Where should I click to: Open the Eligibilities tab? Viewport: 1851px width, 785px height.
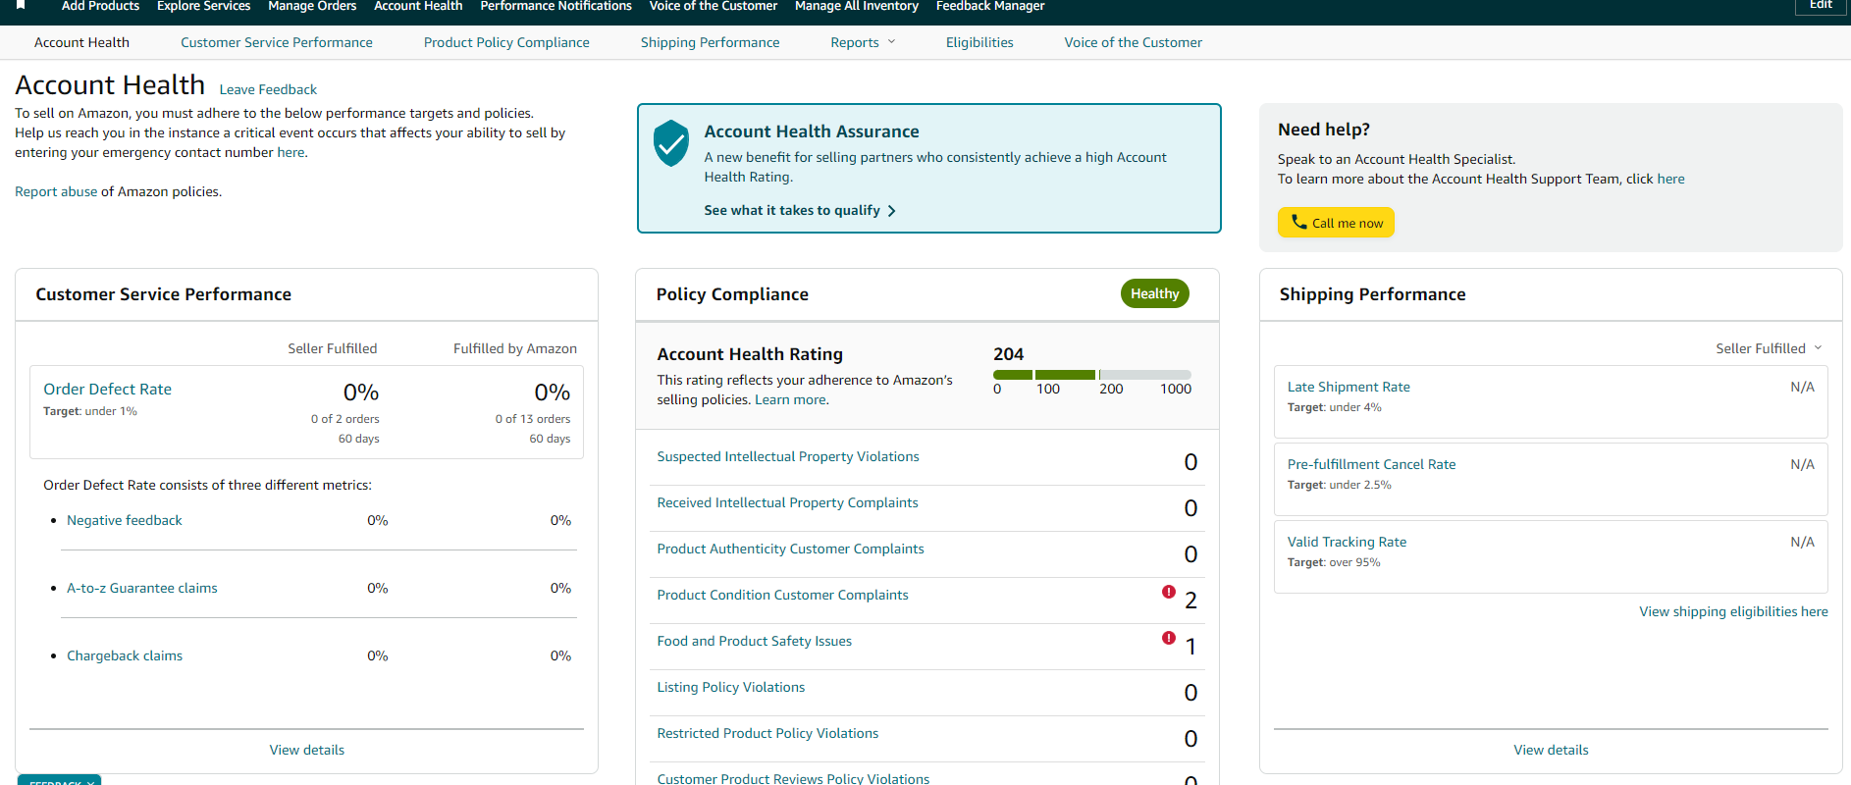coord(979,42)
